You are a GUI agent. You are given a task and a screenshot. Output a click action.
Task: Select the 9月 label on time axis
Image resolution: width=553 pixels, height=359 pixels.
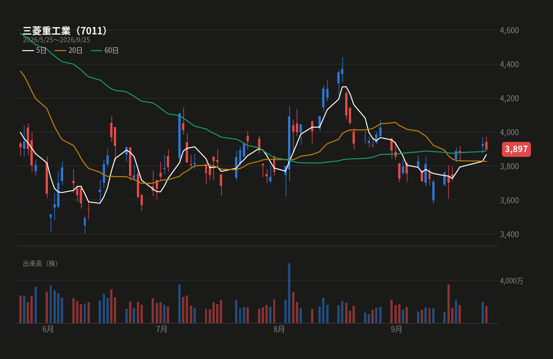click(x=396, y=330)
